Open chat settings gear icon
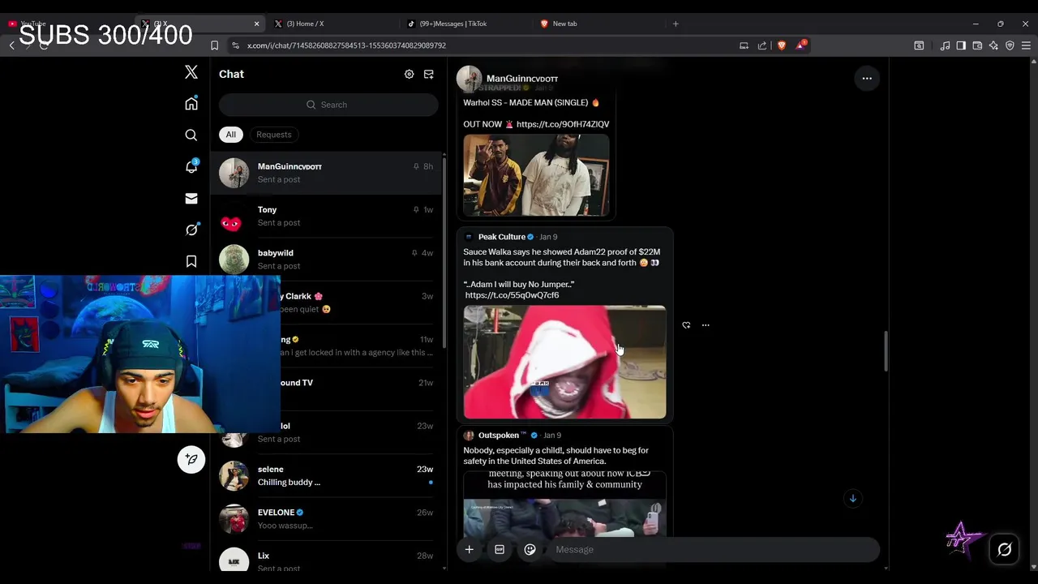Viewport: 1038px width, 584px height. click(409, 74)
